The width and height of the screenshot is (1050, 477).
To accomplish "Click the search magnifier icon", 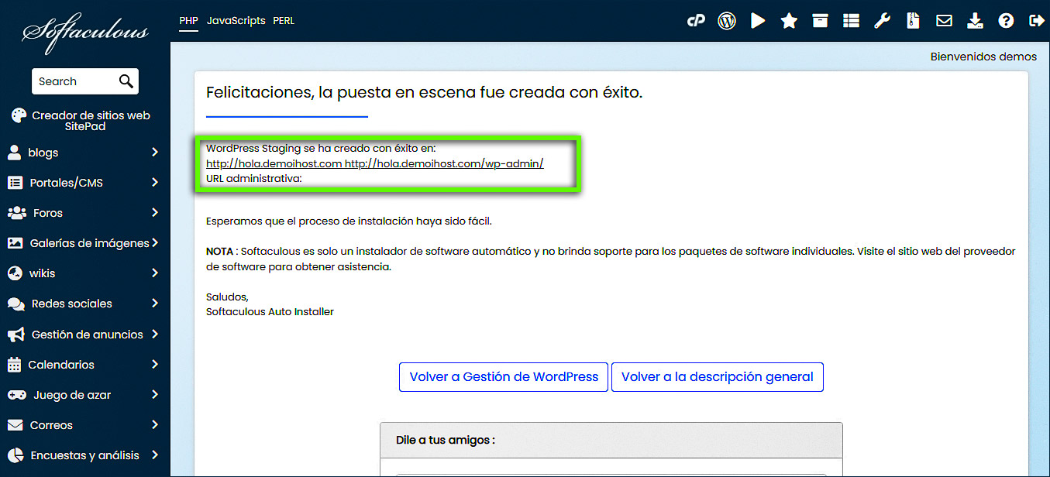I will pos(126,81).
